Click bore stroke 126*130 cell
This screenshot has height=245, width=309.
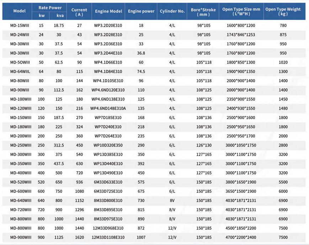(204, 145)
